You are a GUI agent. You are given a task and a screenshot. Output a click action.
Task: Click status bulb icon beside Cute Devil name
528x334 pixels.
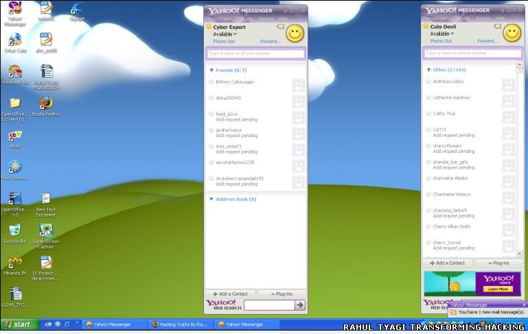[x=426, y=26]
